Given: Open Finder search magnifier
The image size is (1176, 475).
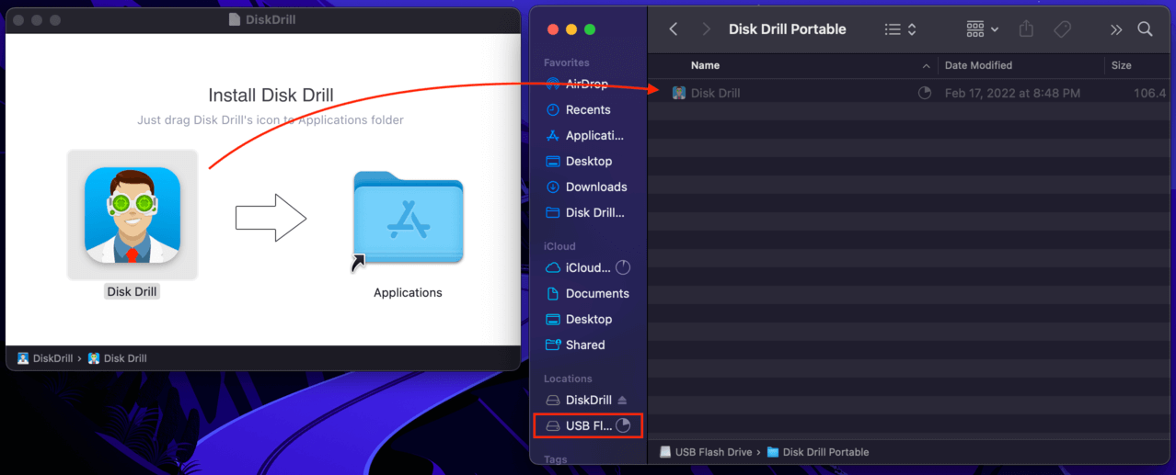Looking at the screenshot, I should coord(1145,29).
